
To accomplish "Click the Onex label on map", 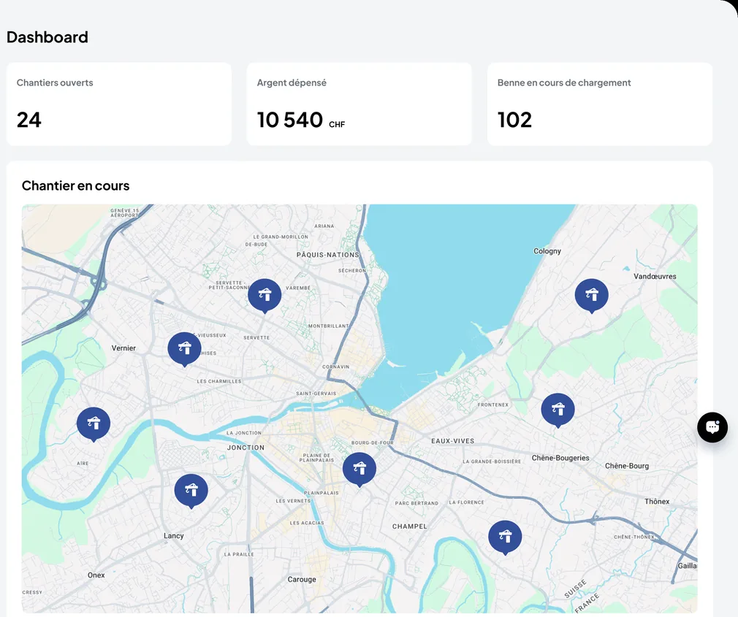I will pyautogui.click(x=96, y=575).
